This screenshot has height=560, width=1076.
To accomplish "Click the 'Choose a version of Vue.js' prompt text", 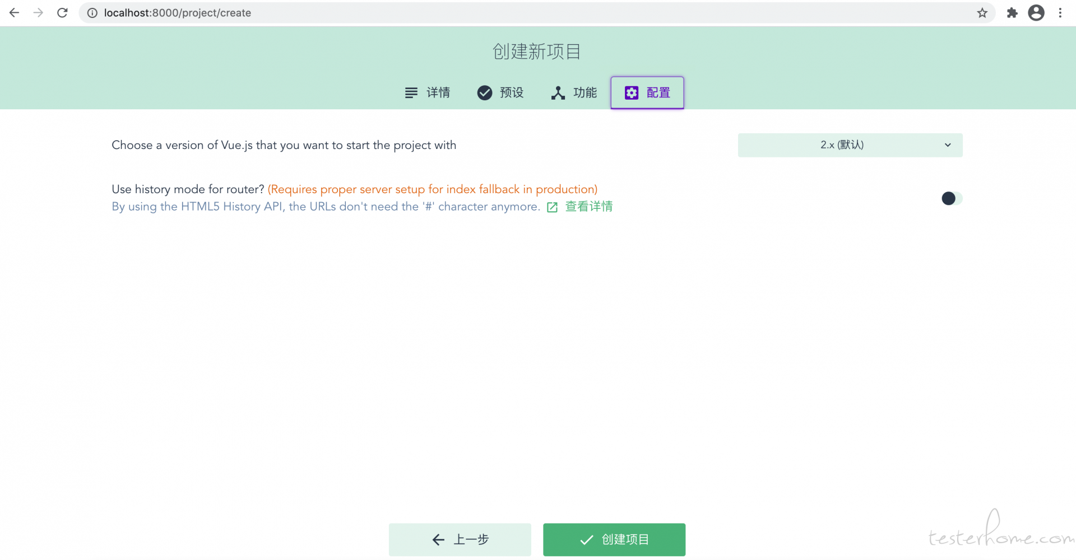I will coord(284,145).
